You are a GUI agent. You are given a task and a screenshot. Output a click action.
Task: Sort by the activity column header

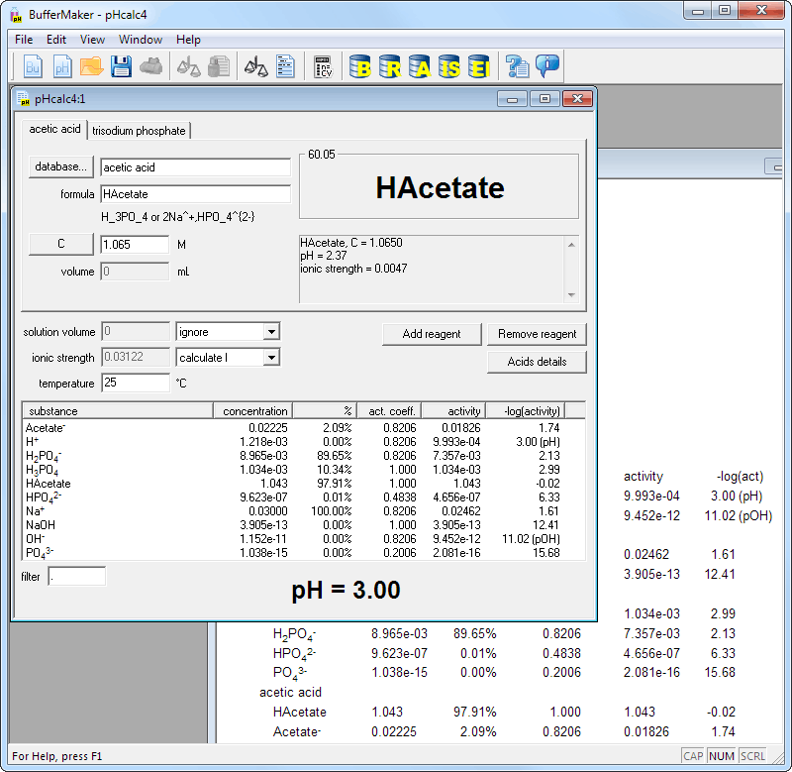[453, 411]
